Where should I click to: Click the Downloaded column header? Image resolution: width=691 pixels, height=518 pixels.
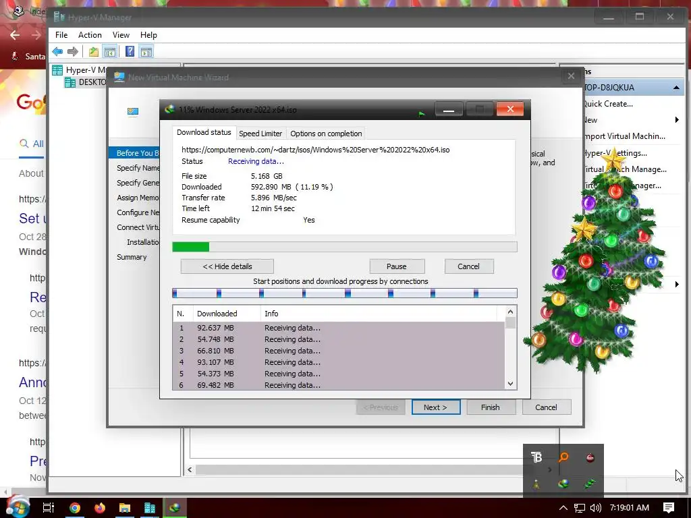tap(226, 314)
